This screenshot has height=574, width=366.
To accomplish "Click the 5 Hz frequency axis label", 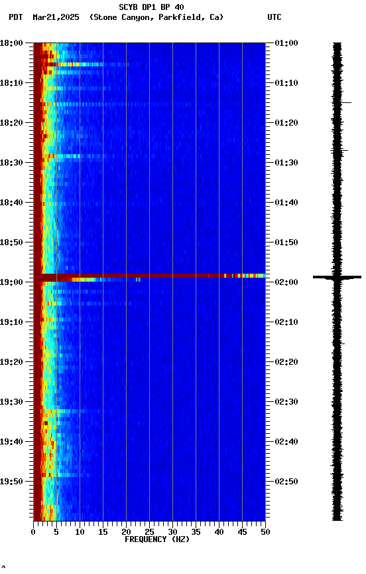I will pyautogui.click(x=56, y=532).
